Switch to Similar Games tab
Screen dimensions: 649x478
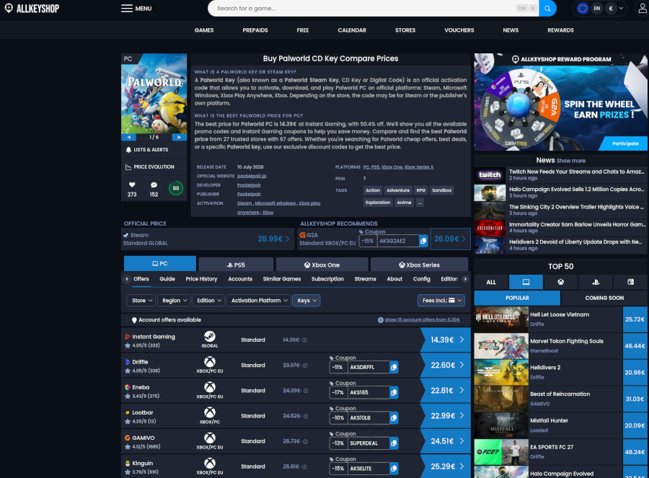click(282, 279)
